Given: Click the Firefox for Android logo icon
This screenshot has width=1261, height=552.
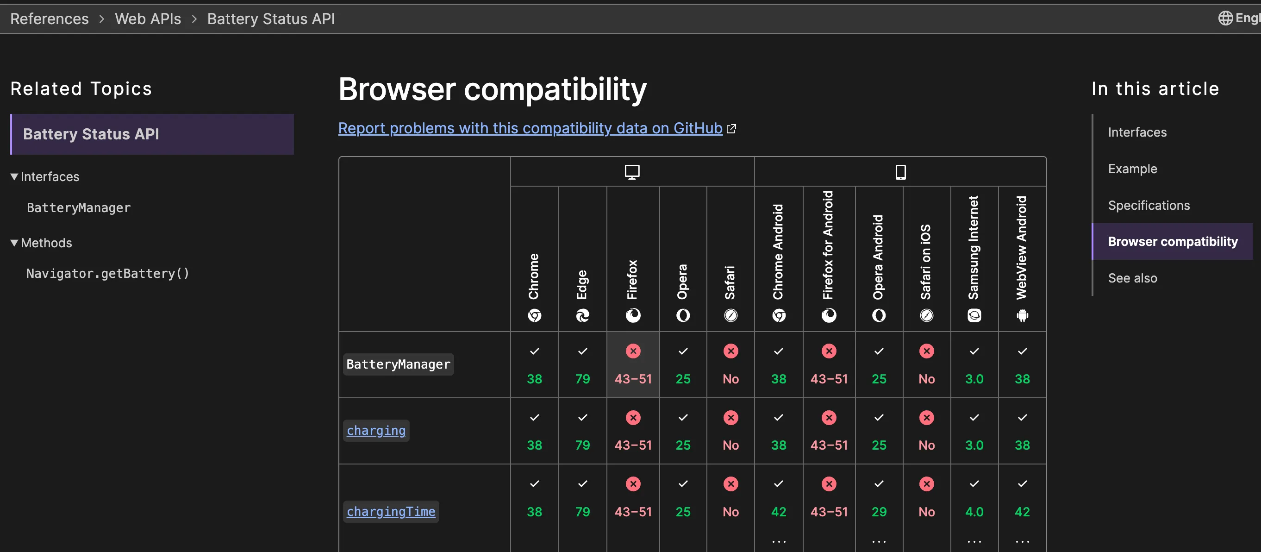Looking at the screenshot, I should [829, 315].
